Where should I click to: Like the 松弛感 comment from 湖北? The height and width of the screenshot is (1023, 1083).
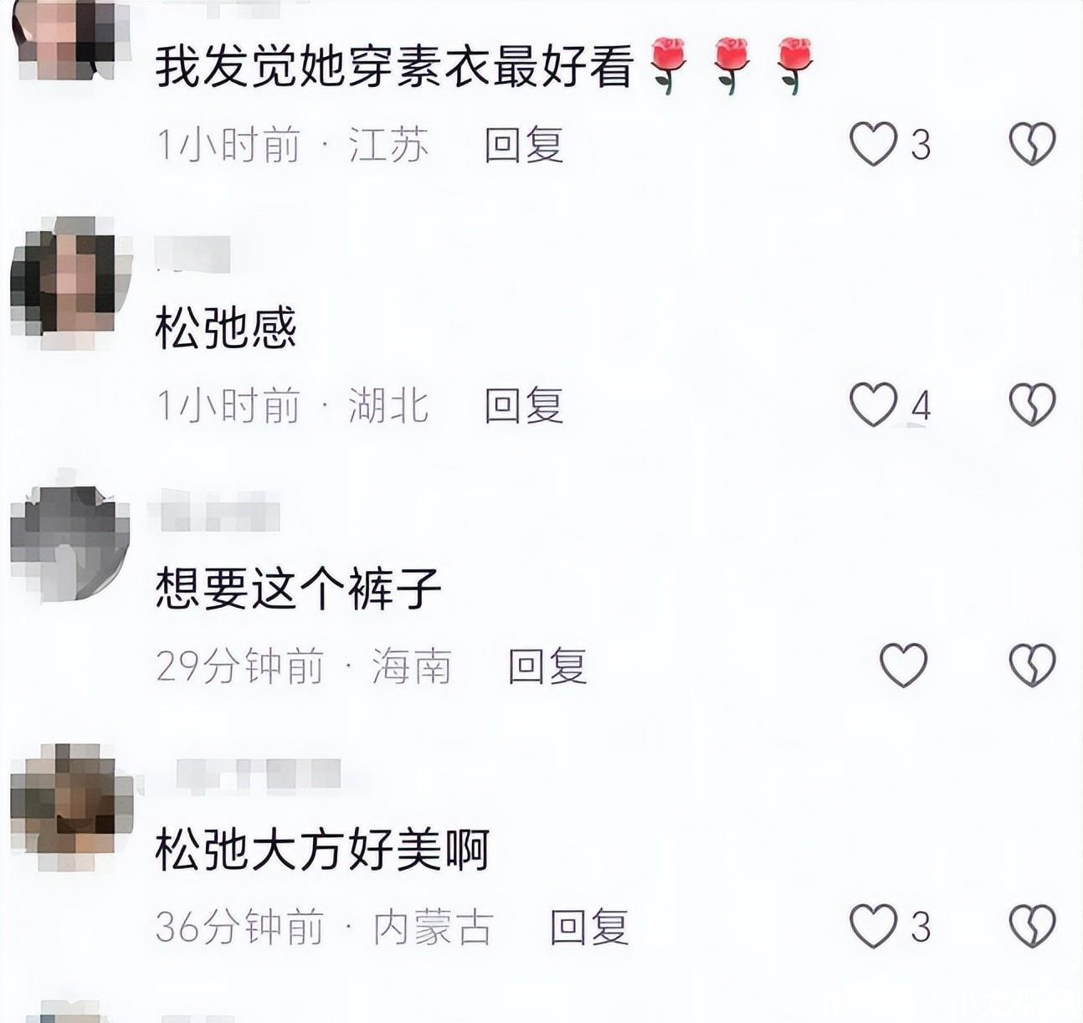[873, 405]
